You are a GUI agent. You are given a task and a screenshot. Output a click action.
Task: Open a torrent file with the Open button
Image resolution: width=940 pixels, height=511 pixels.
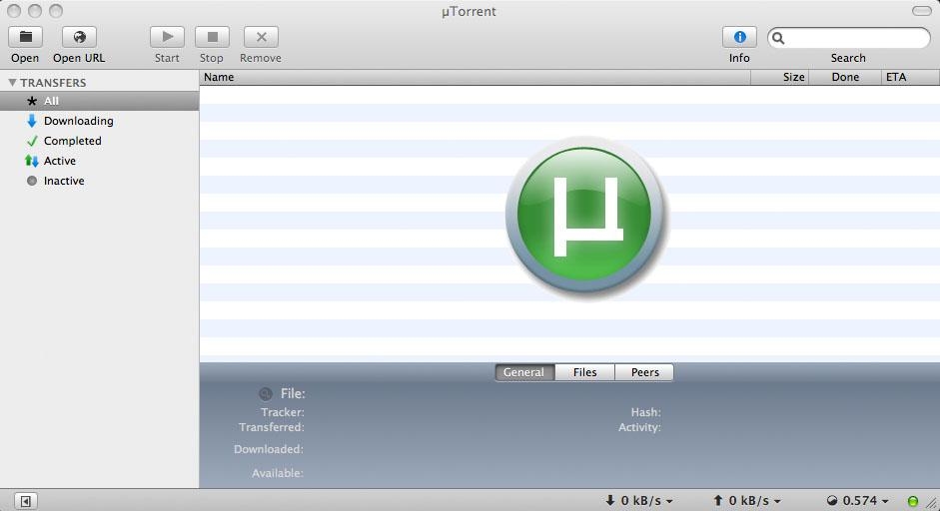[x=25, y=37]
